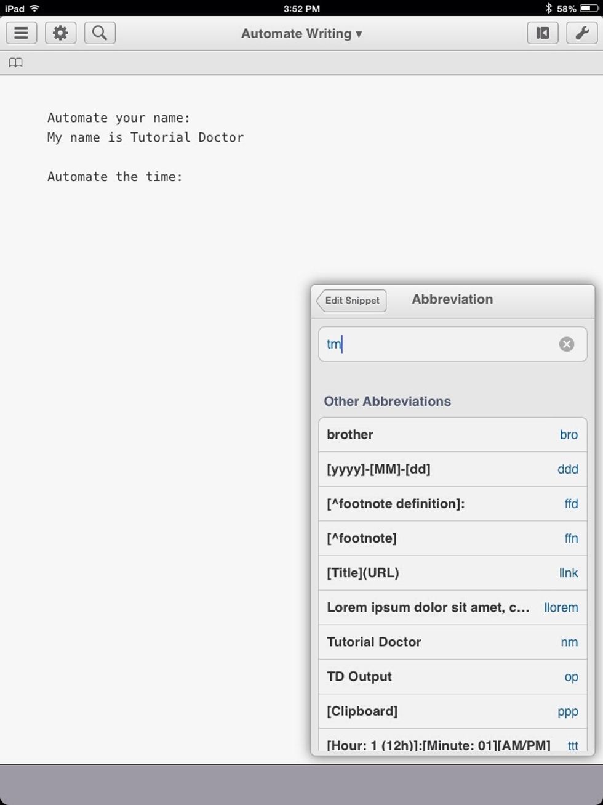This screenshot has height=805, width=603.
Task: Select the [Clipboard] snippet row
Action: click(x=452, y=711)
